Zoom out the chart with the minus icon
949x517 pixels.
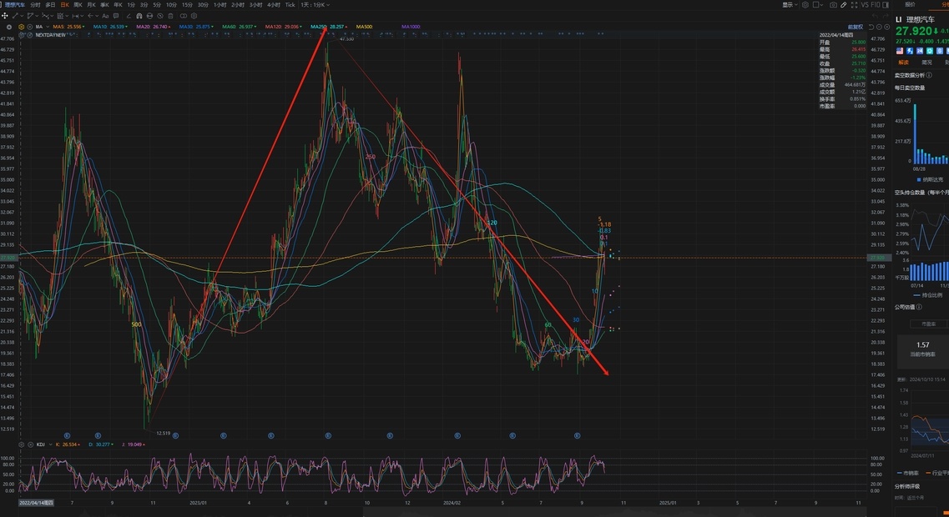pos(880,27)
